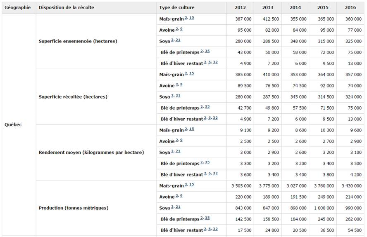
Task: Click footnote 9 beside Avoine under Superficie récoltée
Action: click(x=181, y=84)
